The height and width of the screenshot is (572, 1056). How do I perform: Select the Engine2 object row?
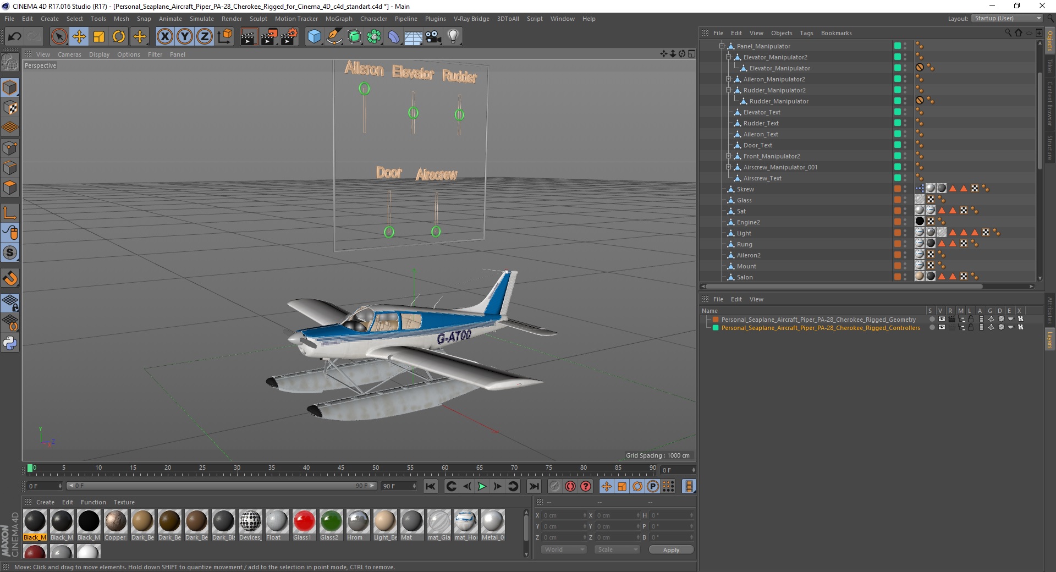pos(748,222)
